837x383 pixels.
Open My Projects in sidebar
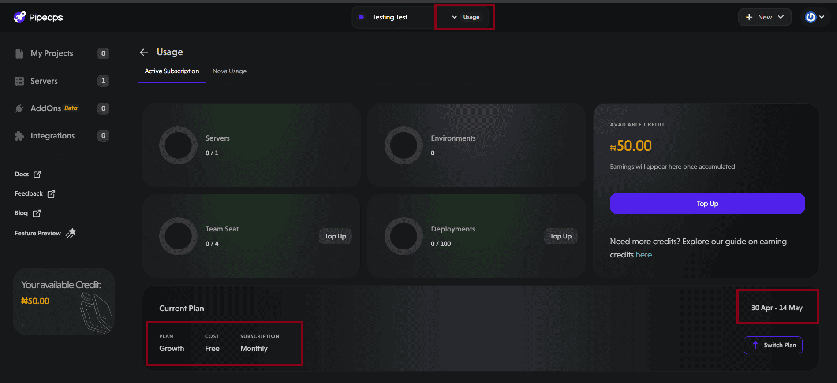click(61, 53)
